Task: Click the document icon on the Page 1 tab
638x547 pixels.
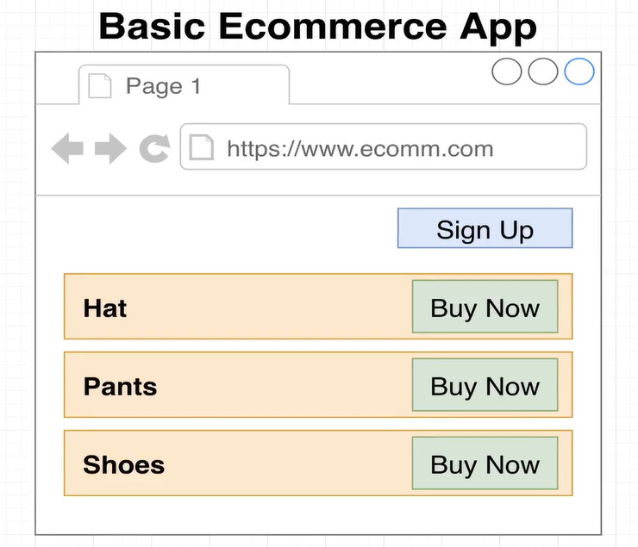Action: tap(100, 86)
